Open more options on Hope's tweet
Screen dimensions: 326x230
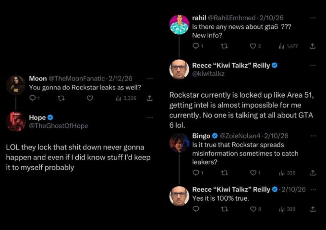(150, 117)
